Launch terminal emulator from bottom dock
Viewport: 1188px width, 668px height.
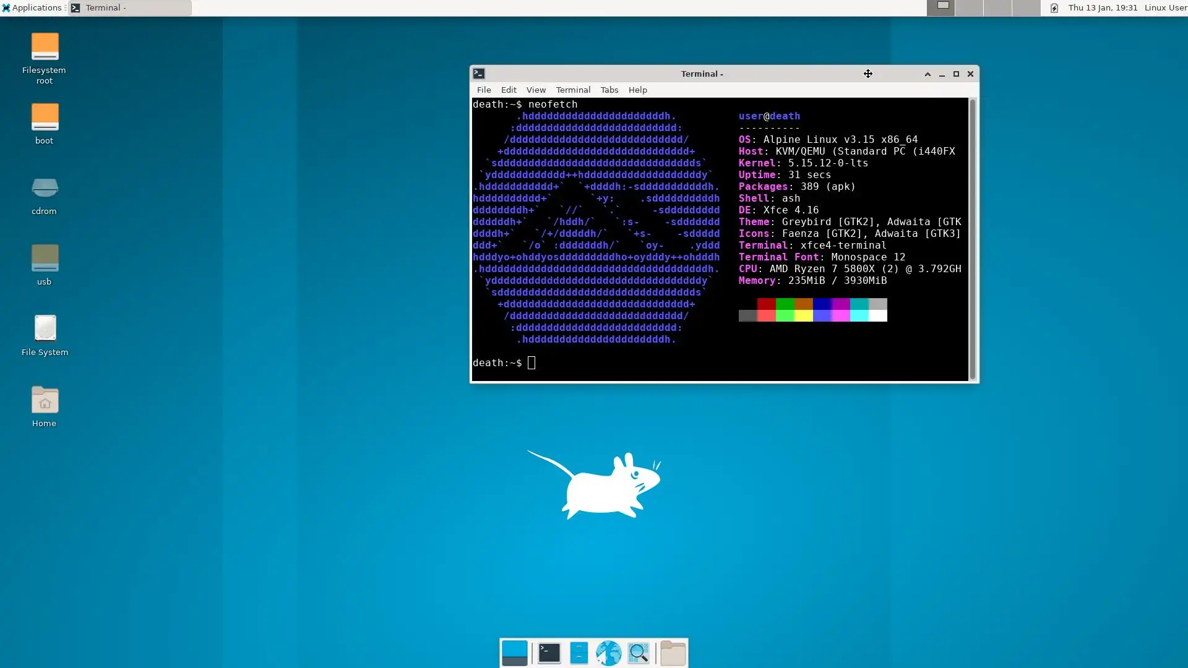click(x=549, y=653)
